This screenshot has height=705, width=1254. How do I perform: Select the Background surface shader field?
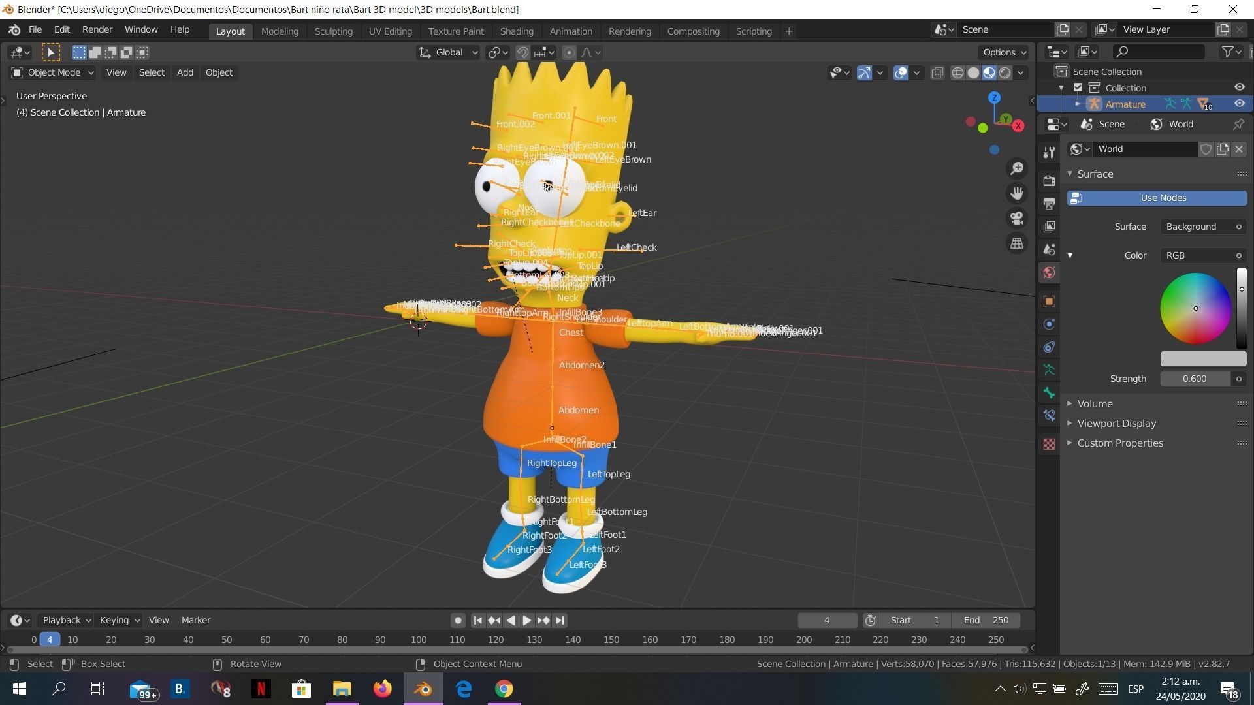pos(1204,227)
